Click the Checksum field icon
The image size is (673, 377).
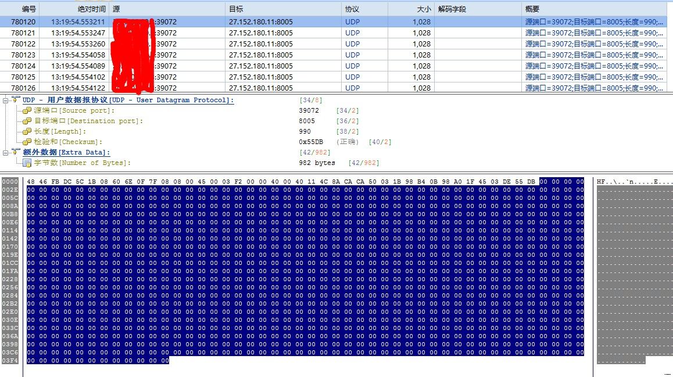(27, 142)
